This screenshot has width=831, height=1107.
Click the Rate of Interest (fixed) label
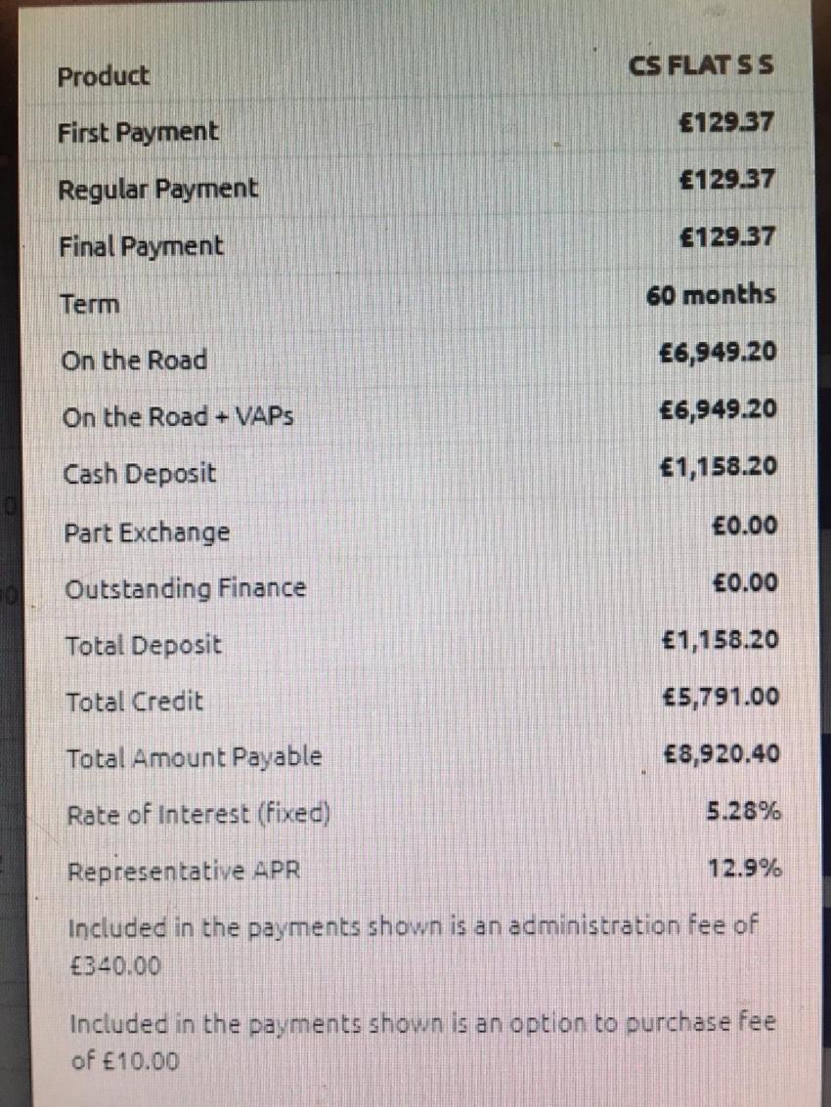point(198,816)
